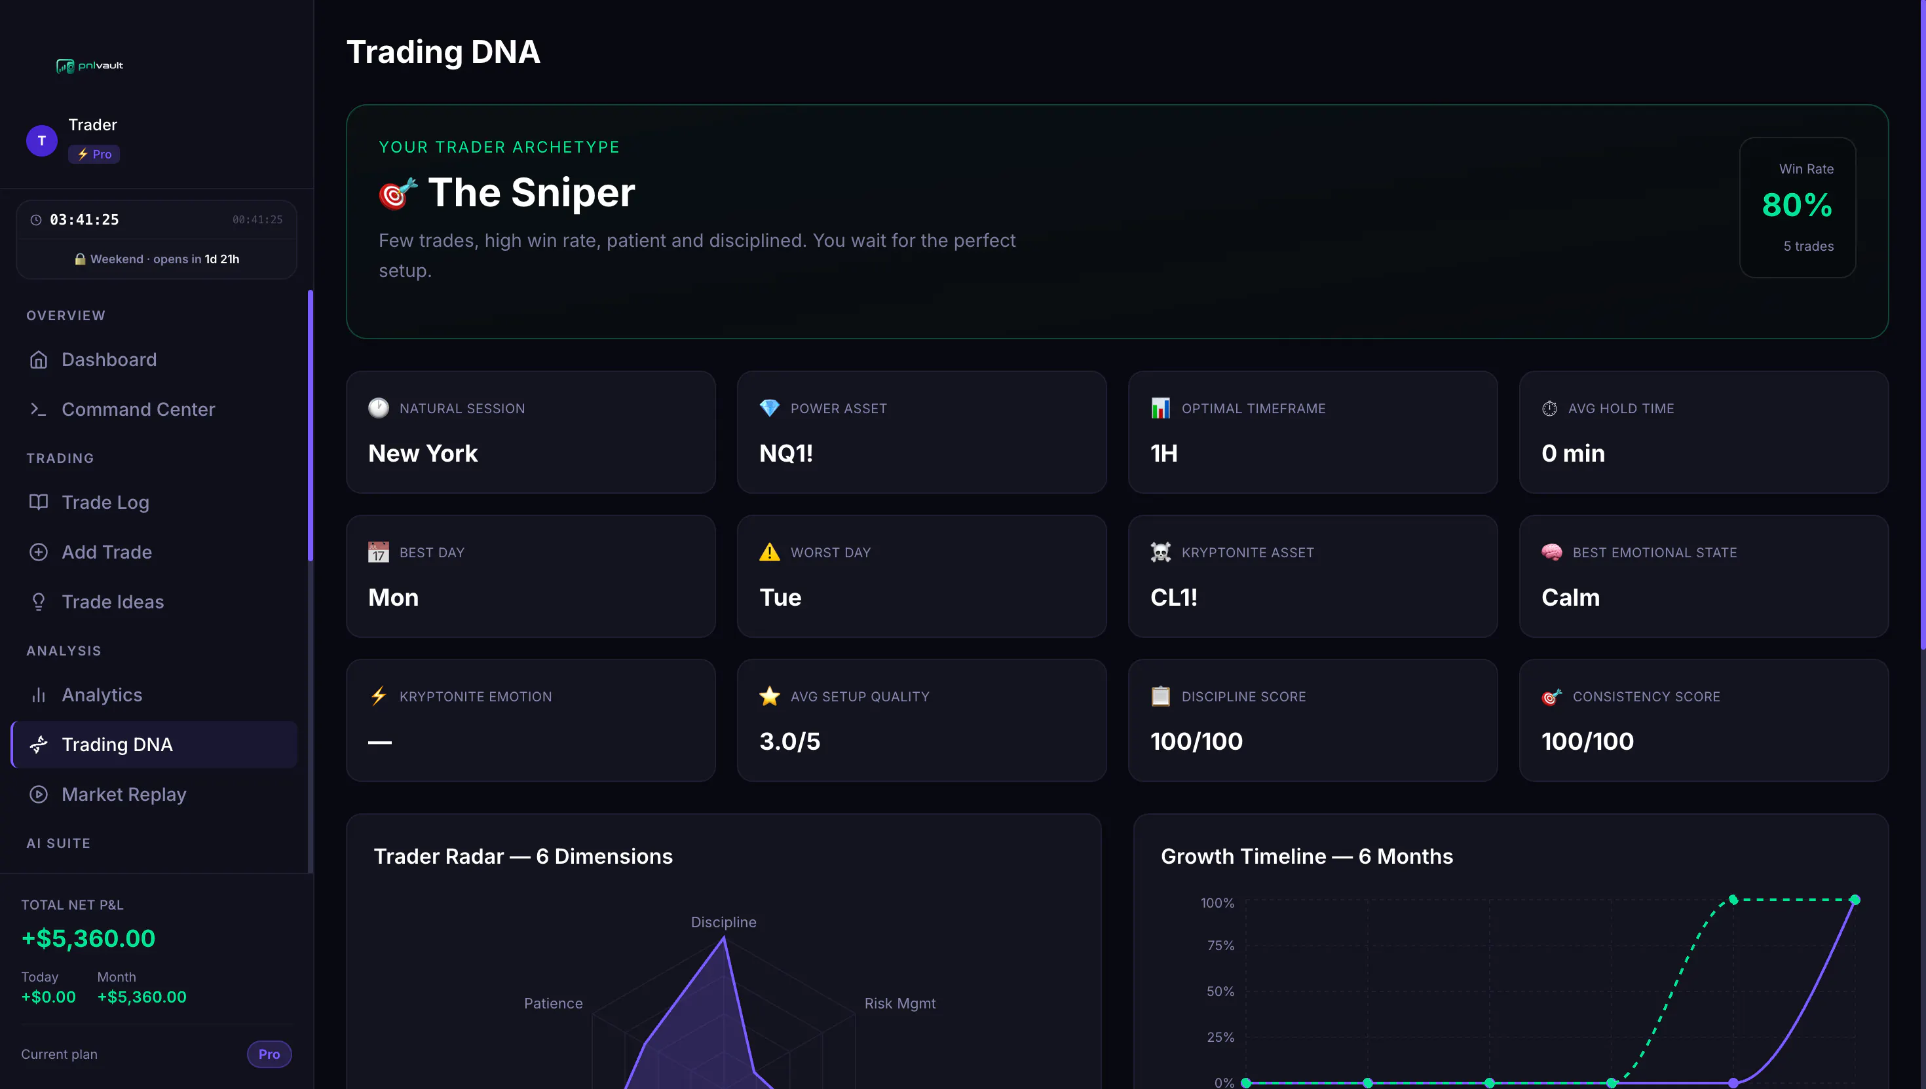Click the Kryptonite Asset CL1! value
1926x1089 pixels.
click(x=1174, y=598)
